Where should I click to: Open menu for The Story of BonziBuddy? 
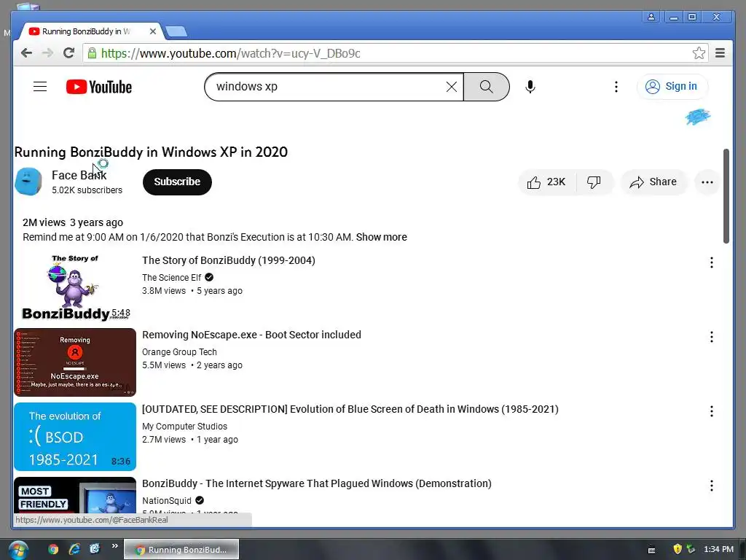tap(711, 262)
